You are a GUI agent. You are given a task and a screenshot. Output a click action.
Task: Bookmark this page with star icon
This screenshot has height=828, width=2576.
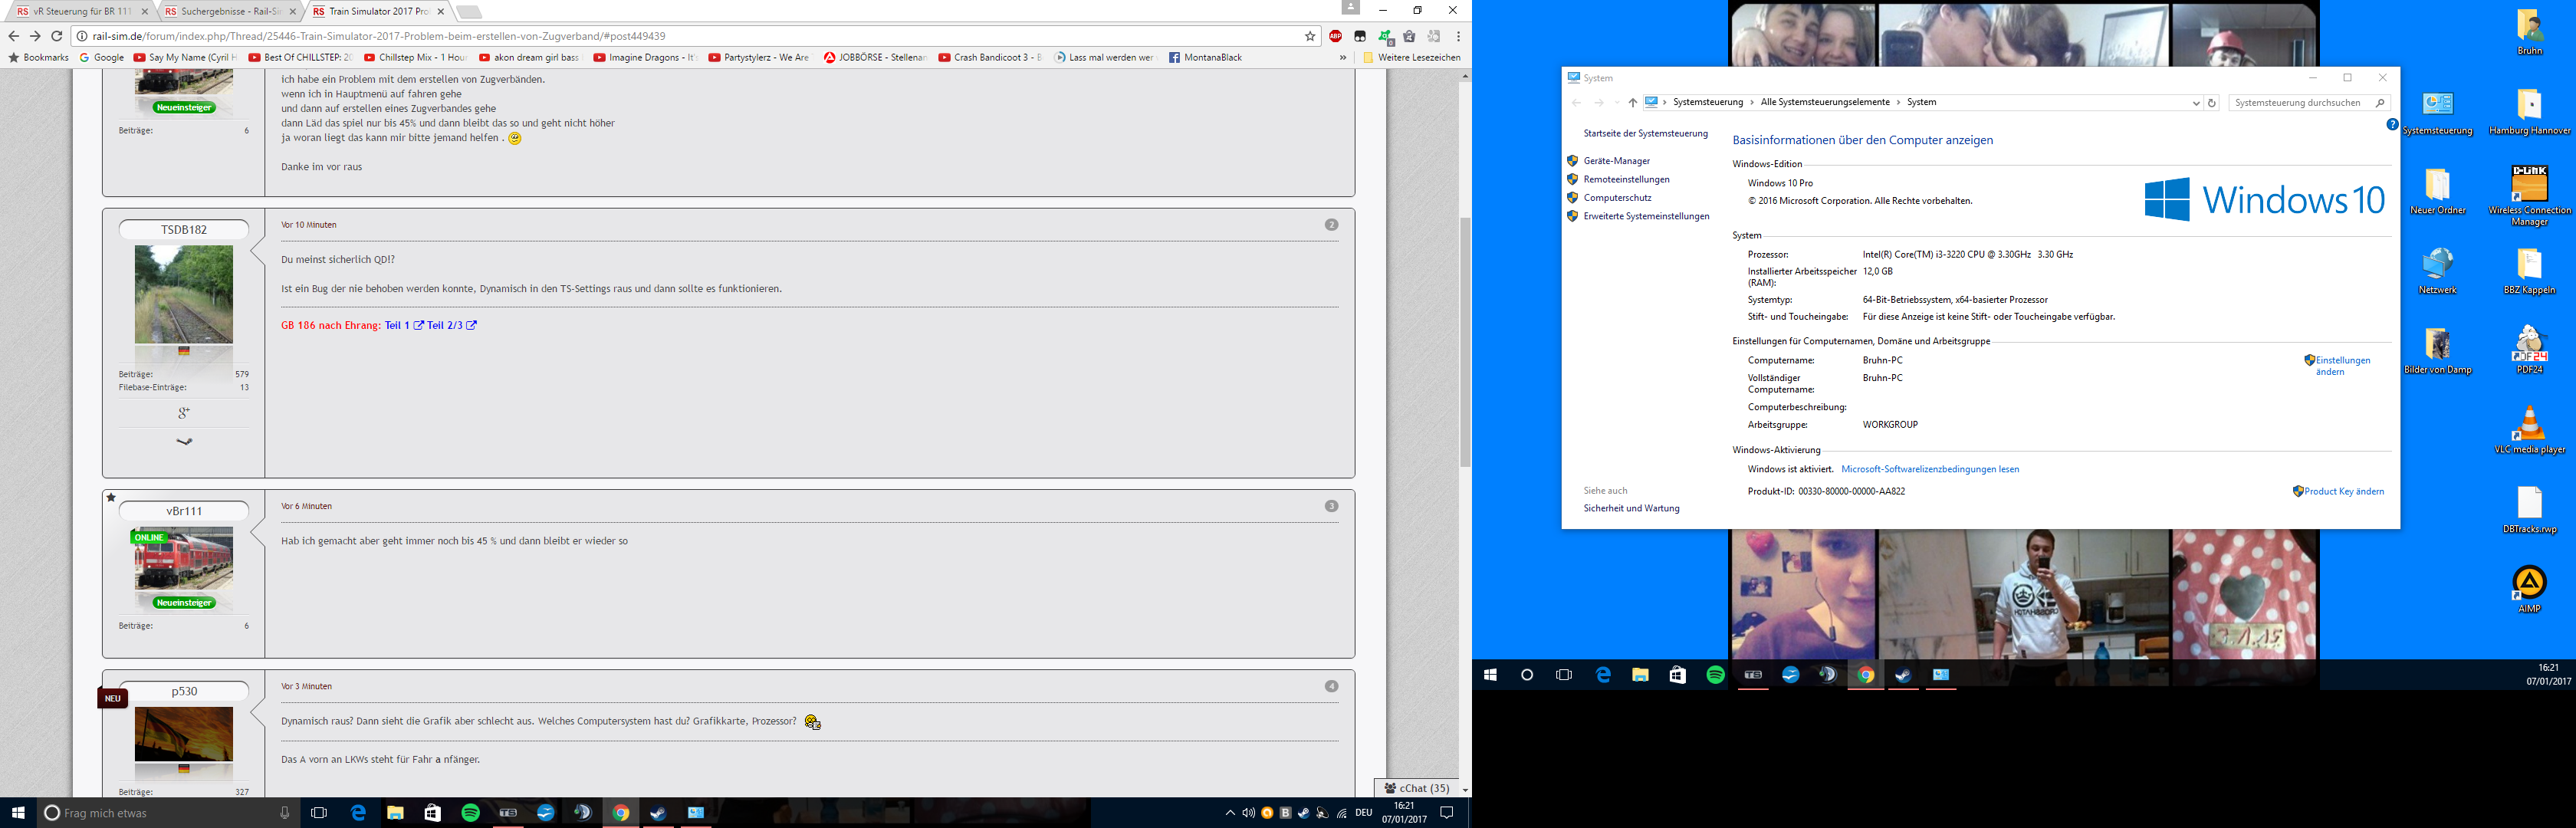point(1310,36)
